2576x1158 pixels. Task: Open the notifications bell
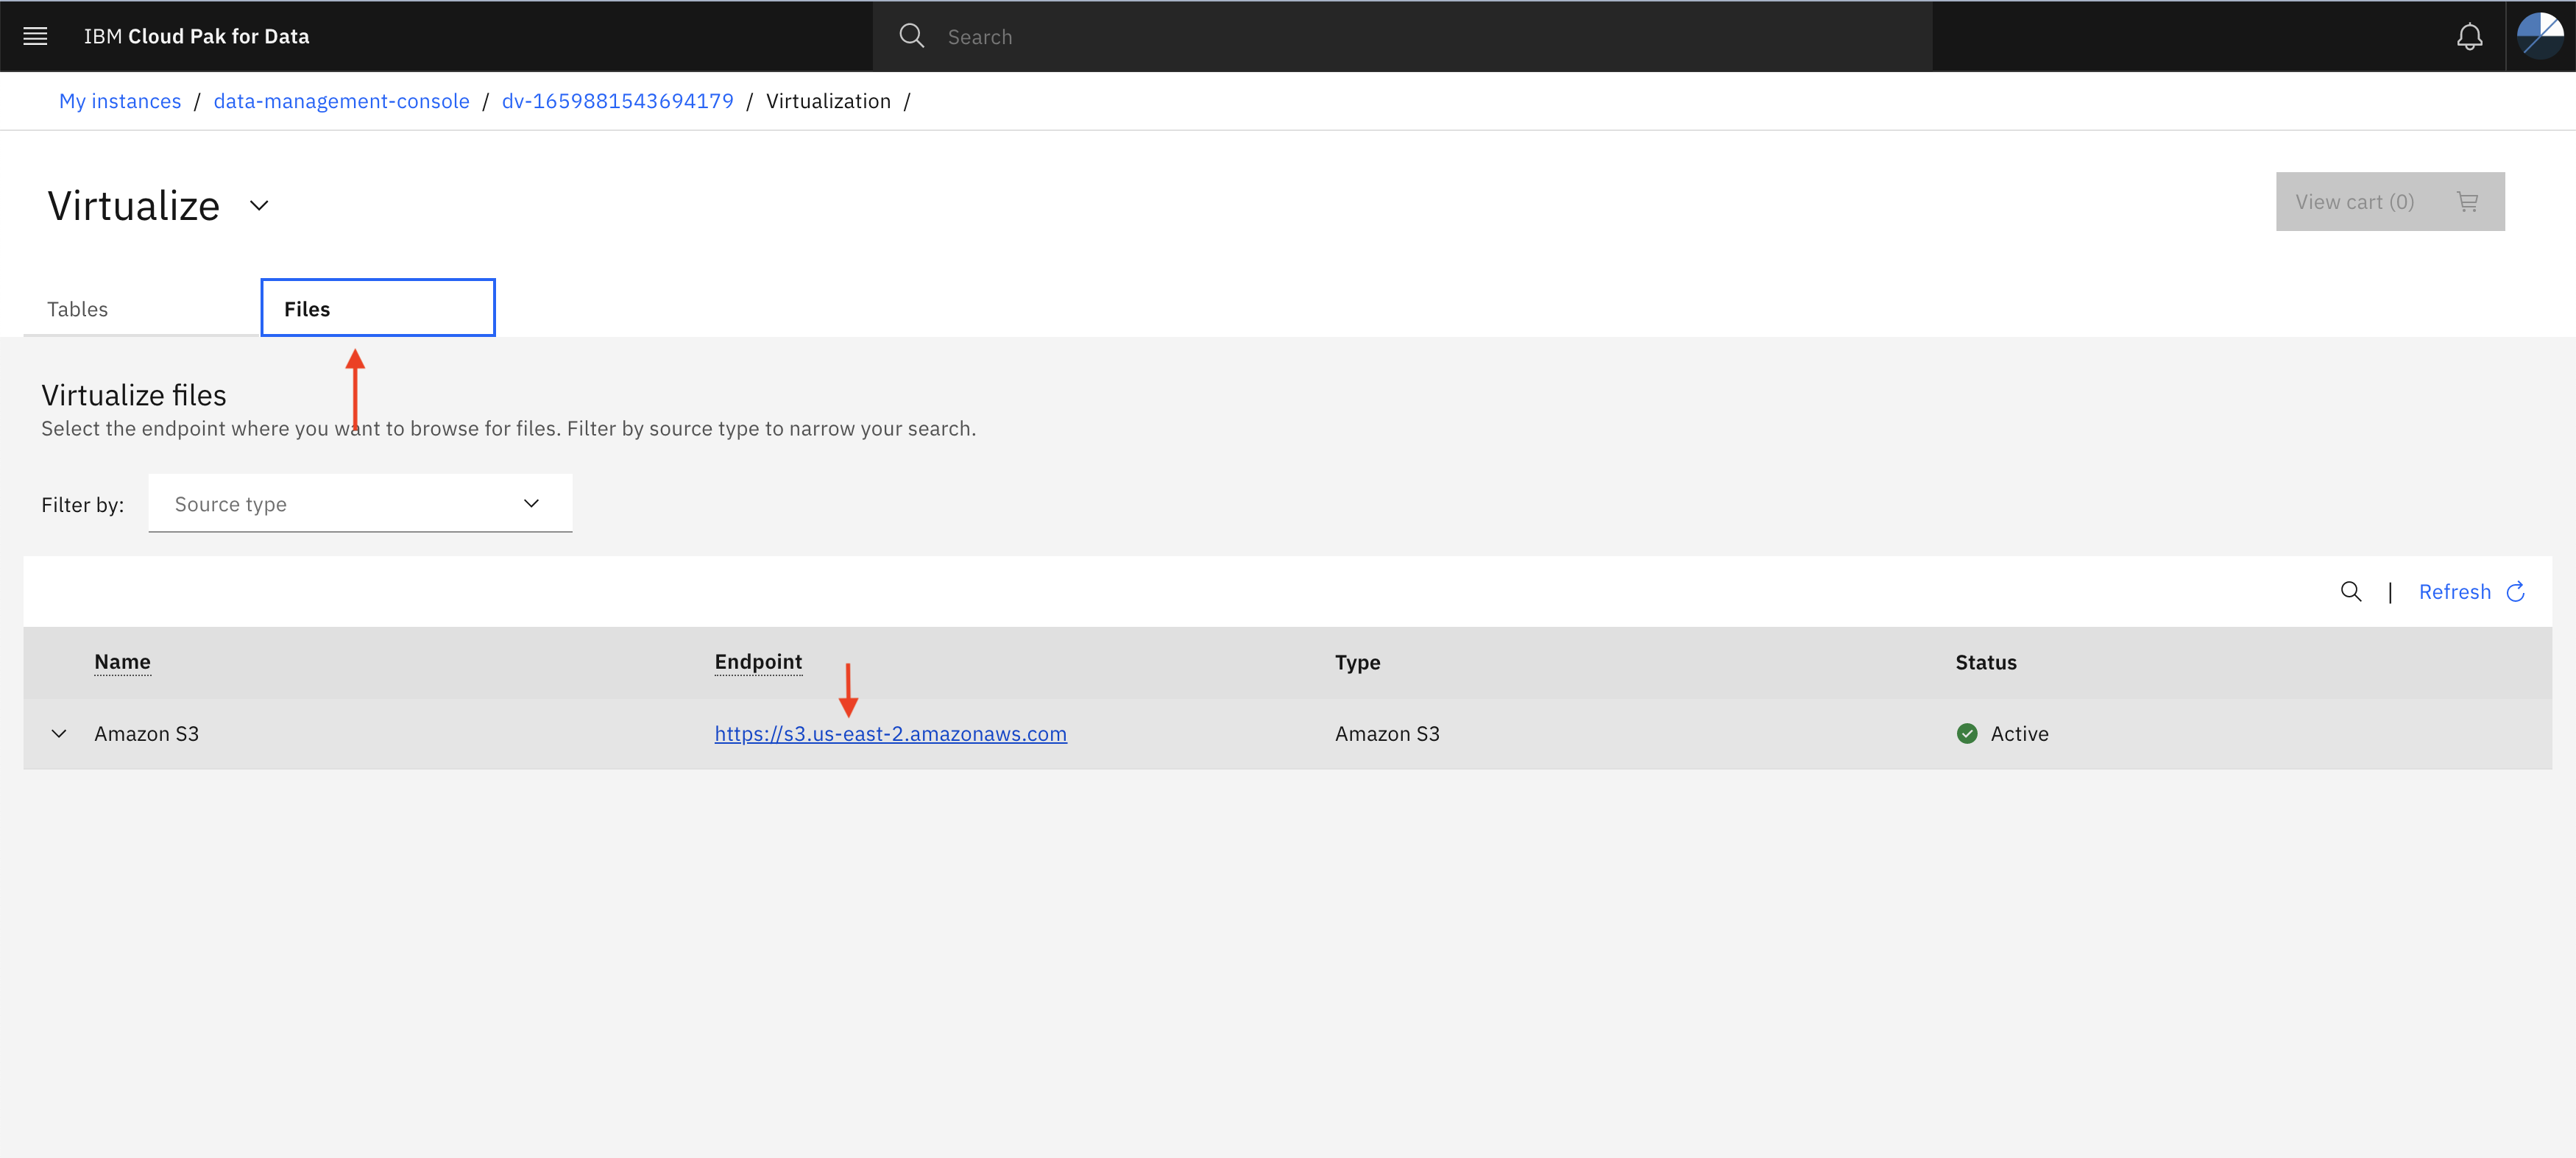[2469, 37]
